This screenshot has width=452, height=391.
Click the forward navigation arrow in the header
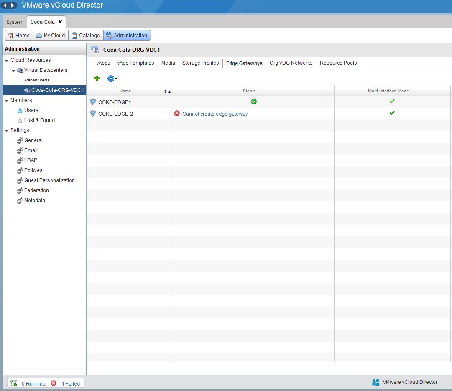click(x=13, y=5)
